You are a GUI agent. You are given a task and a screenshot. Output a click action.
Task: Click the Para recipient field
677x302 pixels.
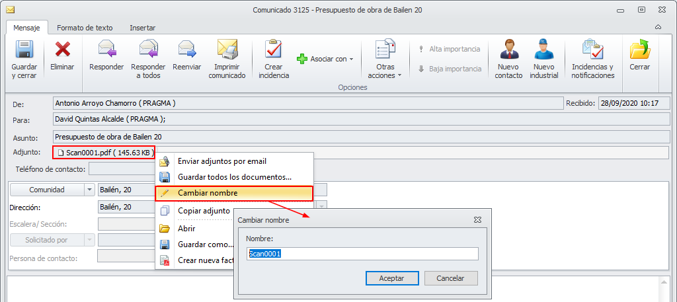[362, 120]
